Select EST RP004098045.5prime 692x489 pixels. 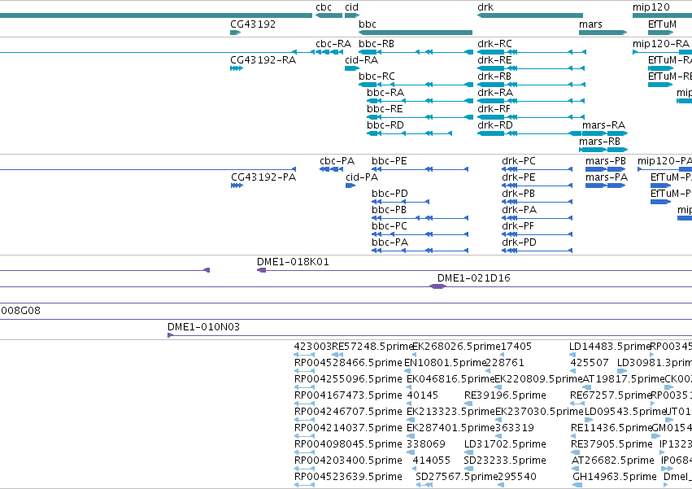348,444
